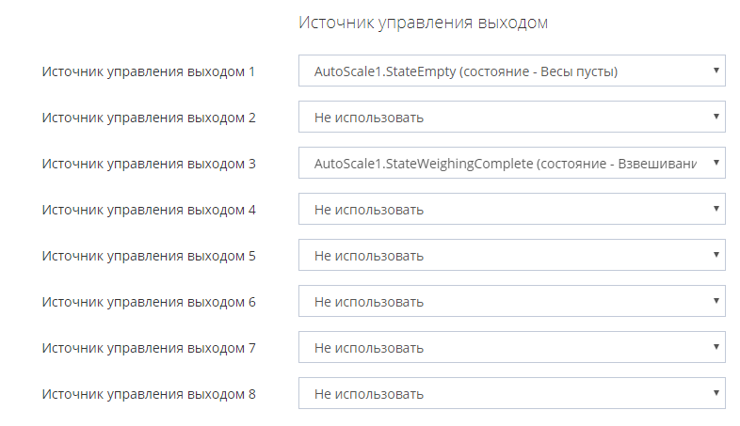Open the output 2 control source dropdown
The height and width of the screenshot is (426, 740).
[511, 118]
